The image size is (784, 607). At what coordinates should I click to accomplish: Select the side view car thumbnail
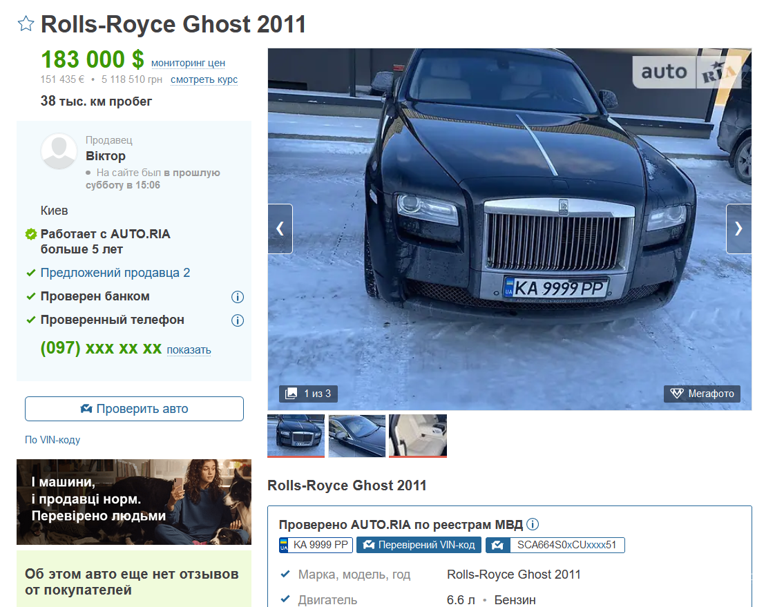tap(357, 436)
